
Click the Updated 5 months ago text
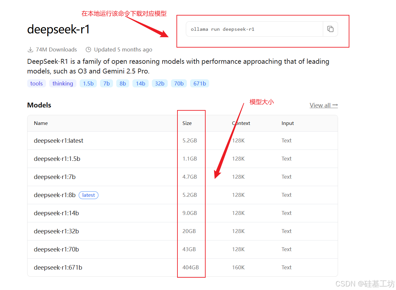coord(123,50)
